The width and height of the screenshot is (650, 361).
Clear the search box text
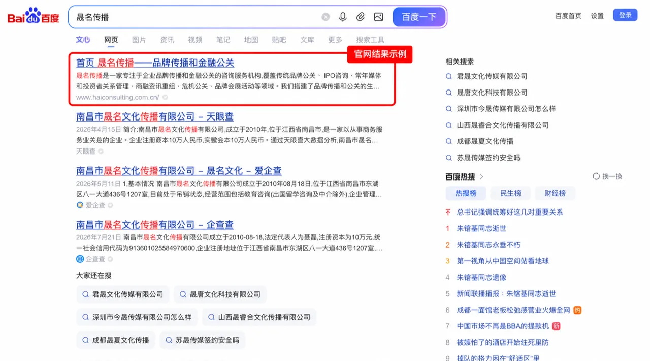pyautogui.click(x=326, y=17)
